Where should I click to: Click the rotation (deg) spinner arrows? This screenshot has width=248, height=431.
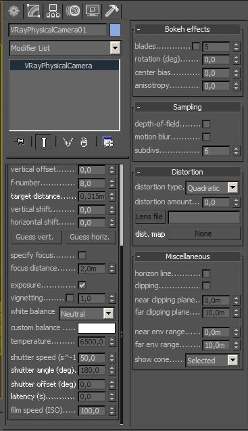[236, 60]
